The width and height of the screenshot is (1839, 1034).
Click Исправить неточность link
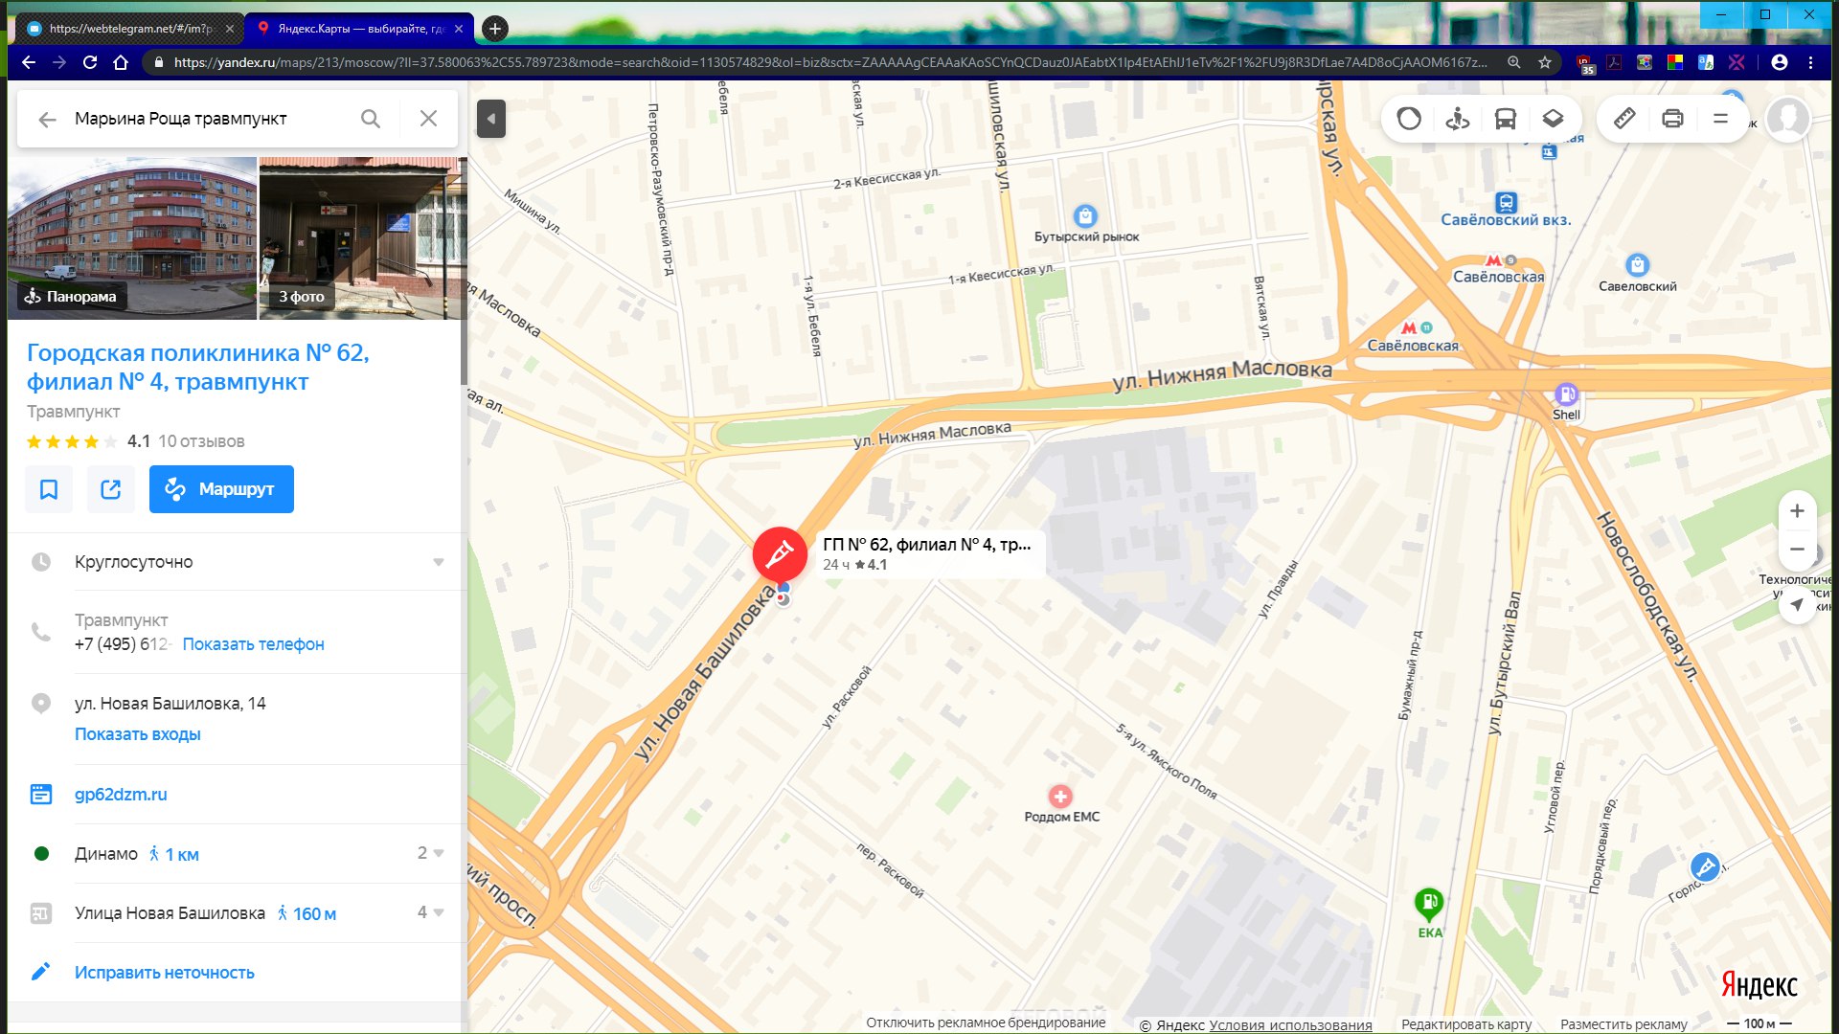(165, 973)
